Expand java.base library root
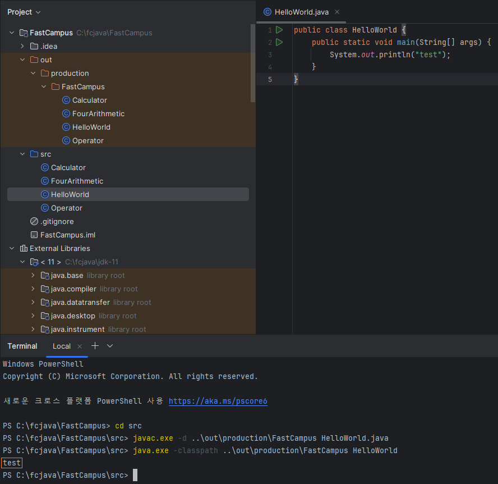 [33, 275]
